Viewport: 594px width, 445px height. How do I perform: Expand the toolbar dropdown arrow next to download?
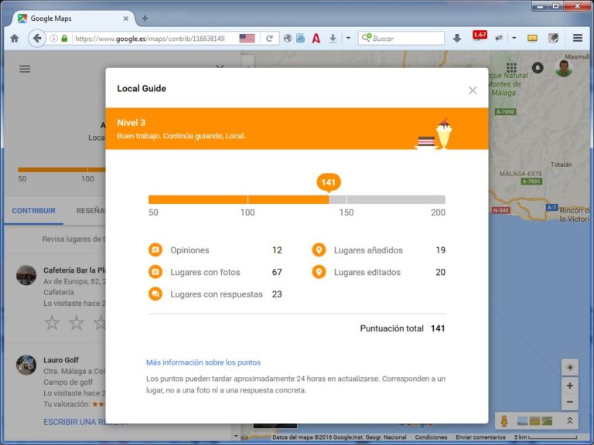[x=348, y=38]
